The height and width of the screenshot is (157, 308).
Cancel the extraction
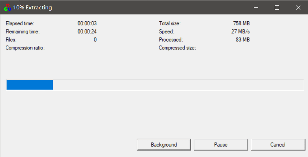click(x=278, y=145)
